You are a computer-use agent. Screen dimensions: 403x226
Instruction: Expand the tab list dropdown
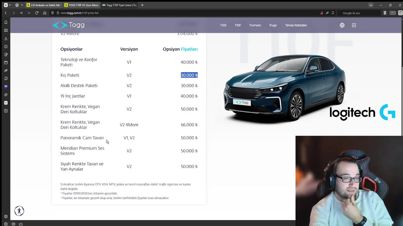tap(371, 5)
